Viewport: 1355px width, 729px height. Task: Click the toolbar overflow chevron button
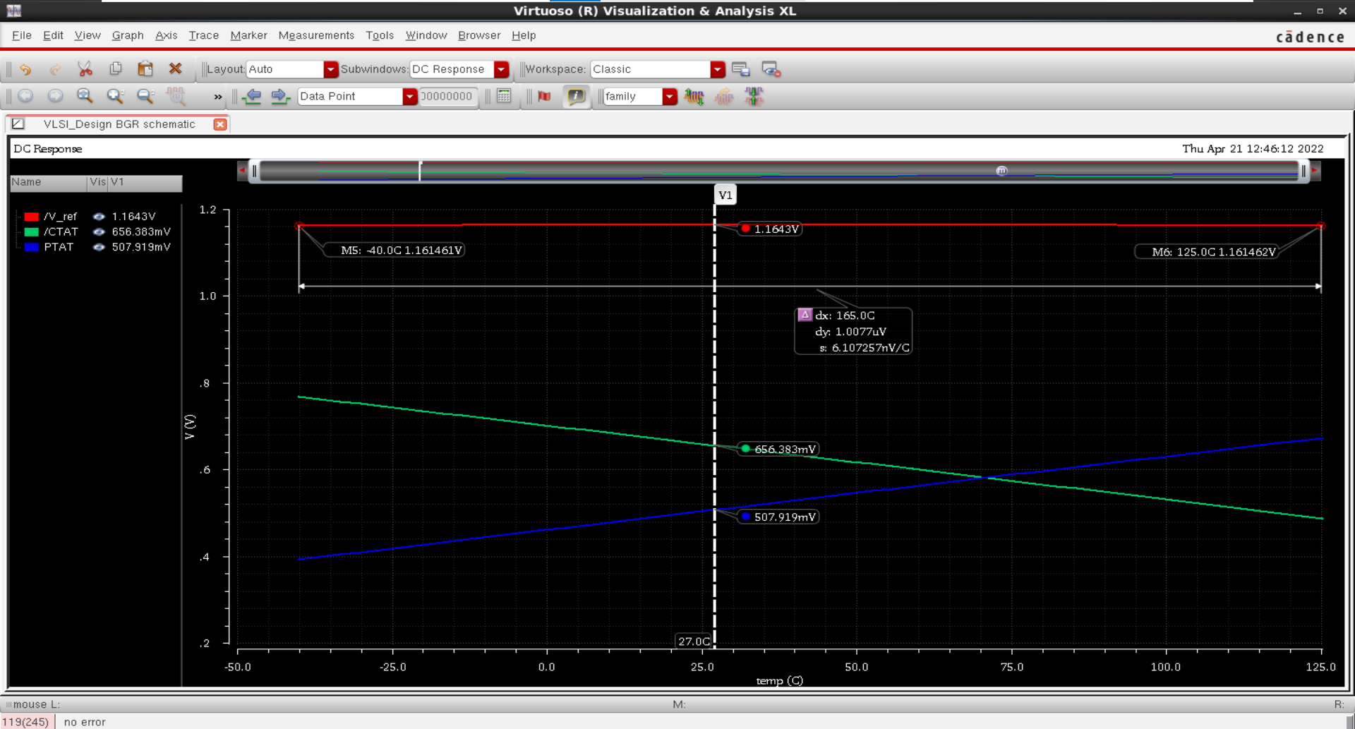[x=217, y=97]
